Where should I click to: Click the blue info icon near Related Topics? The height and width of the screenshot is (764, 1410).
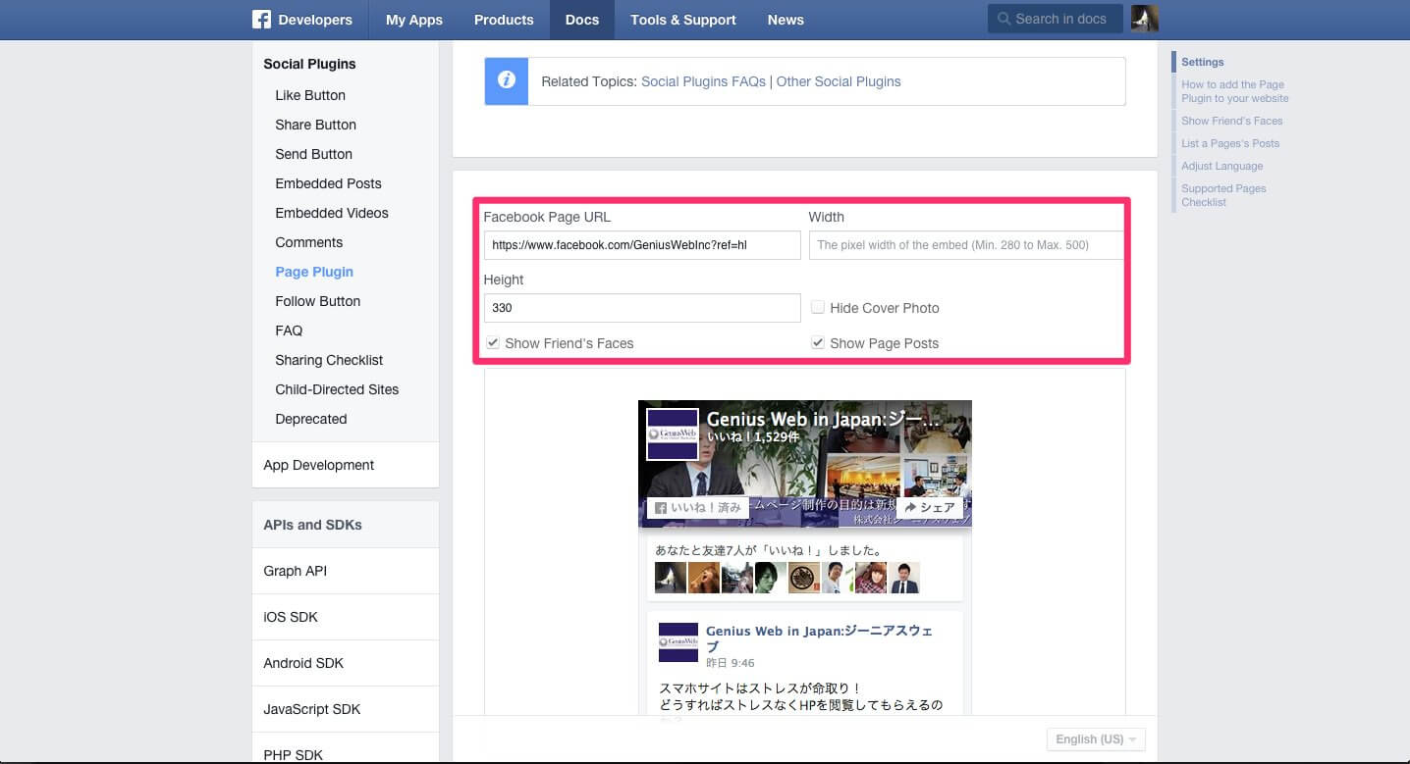pos(507,81)
